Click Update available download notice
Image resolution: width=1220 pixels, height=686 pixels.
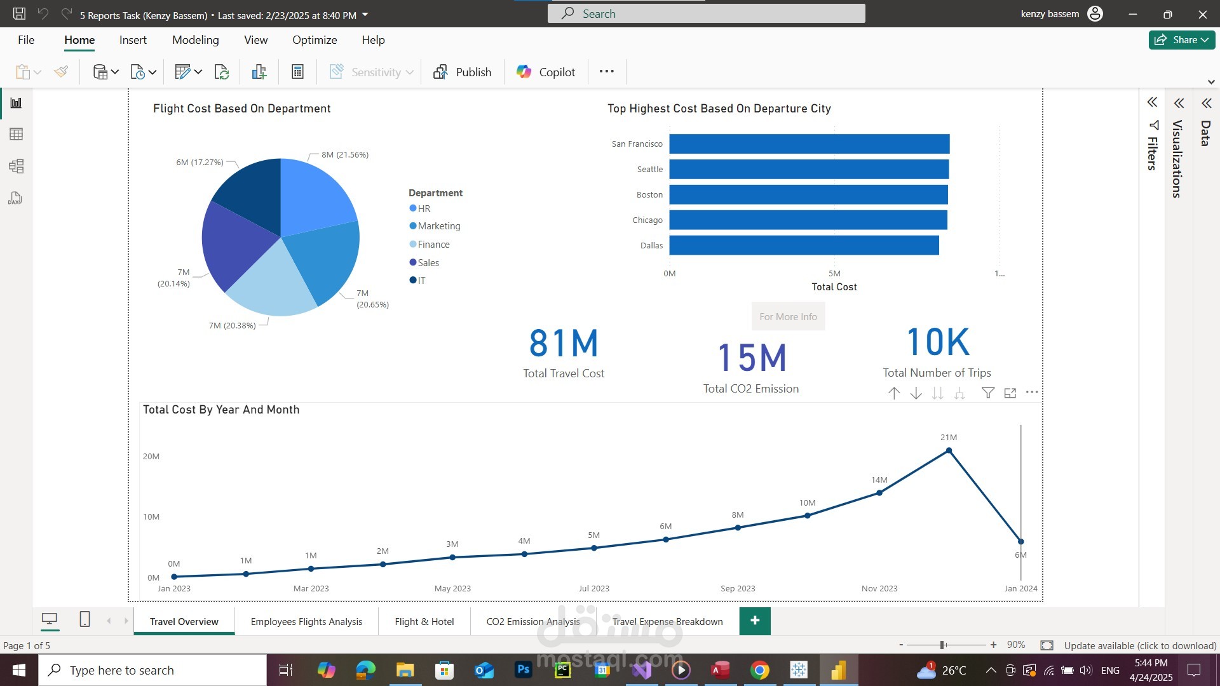1140,645
